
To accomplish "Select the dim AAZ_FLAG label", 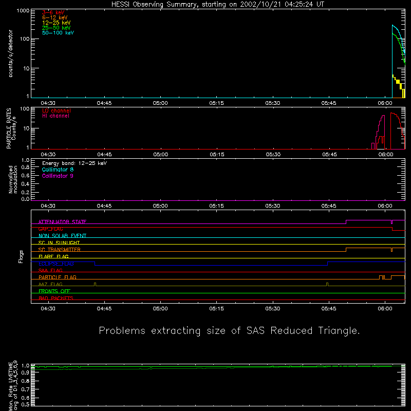I will pos(50,284).
